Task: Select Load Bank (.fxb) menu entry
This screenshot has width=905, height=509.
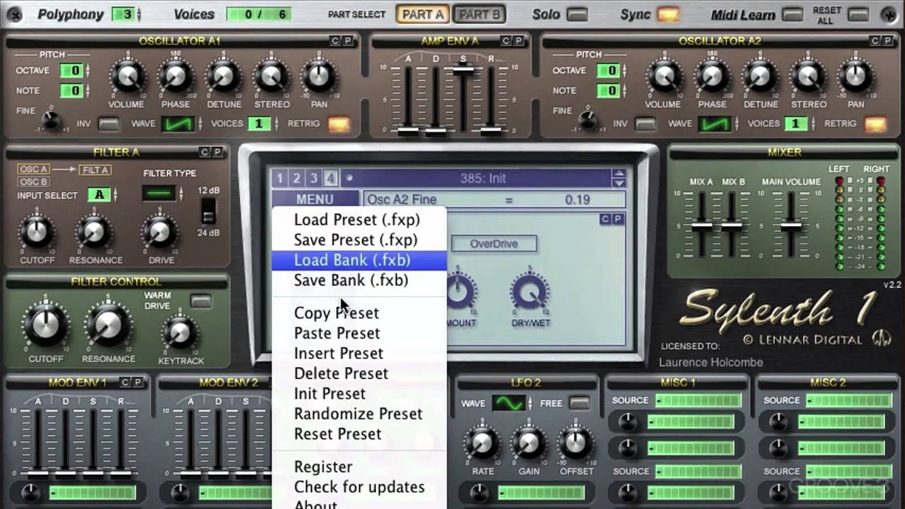Action: 359,260
